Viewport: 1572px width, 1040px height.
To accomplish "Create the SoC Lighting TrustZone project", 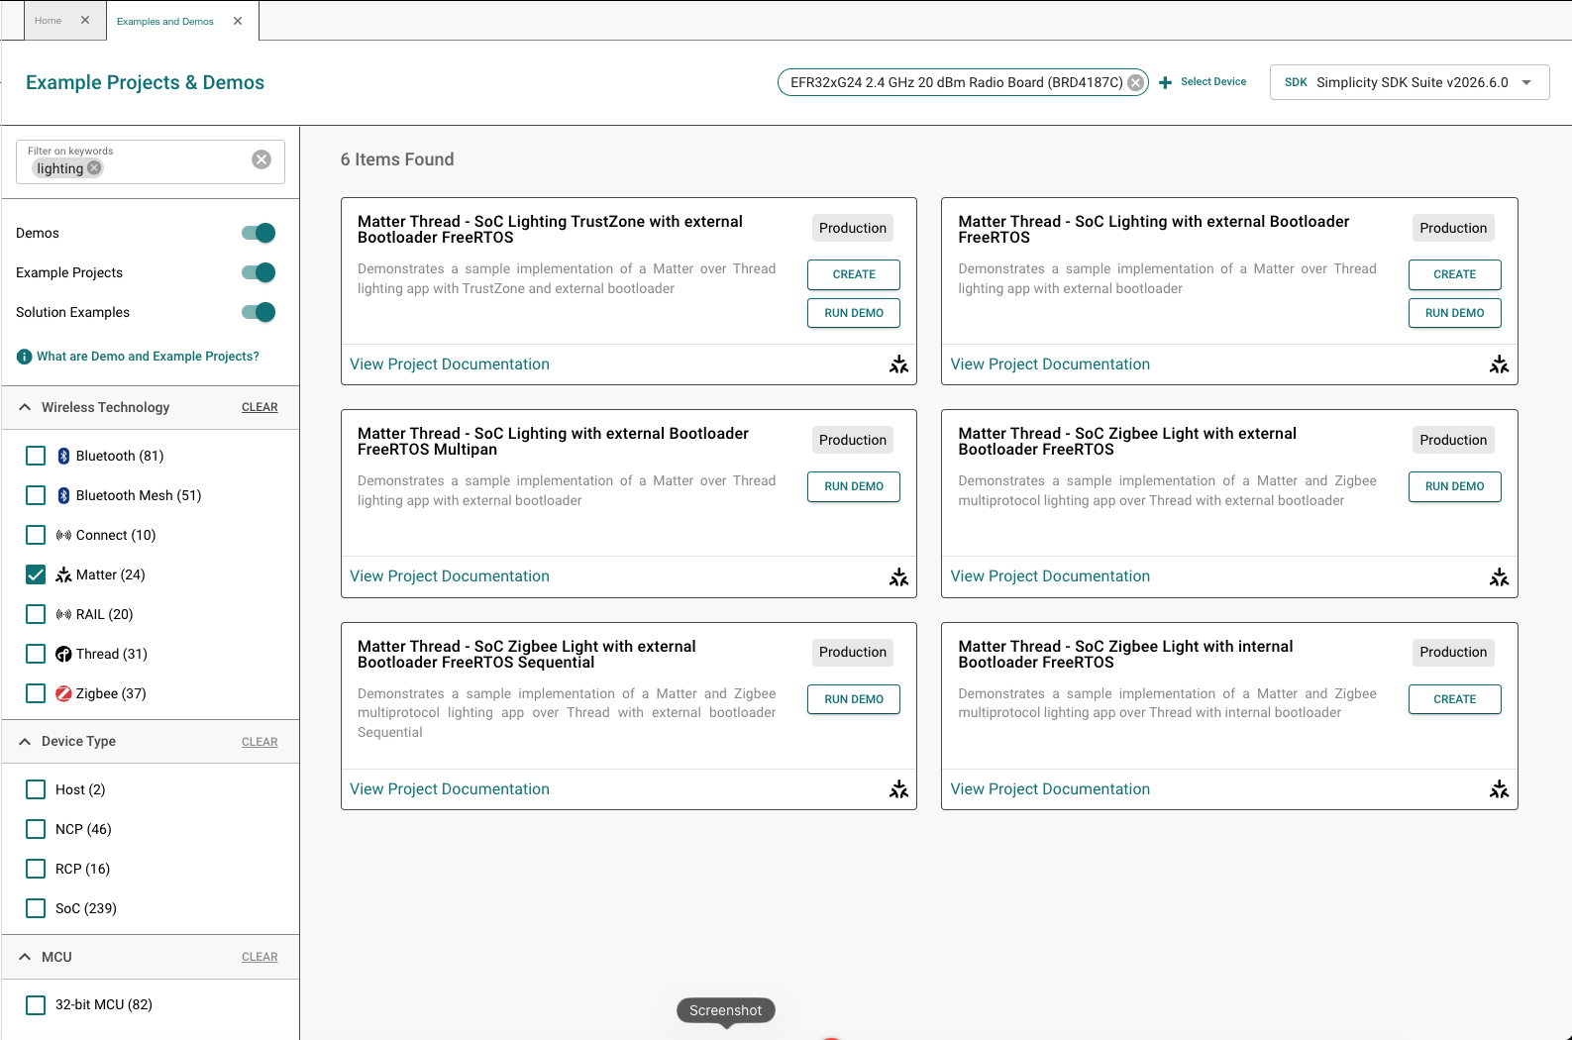I will tap(854, 274).
